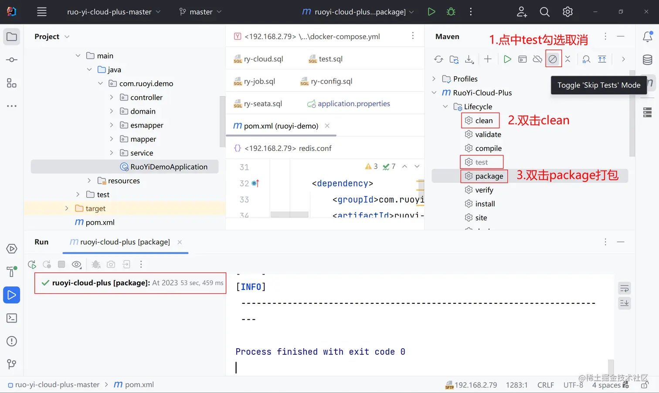Add a Maven project with plus icon
659x393 pixels.
click(x=488, y=59)
